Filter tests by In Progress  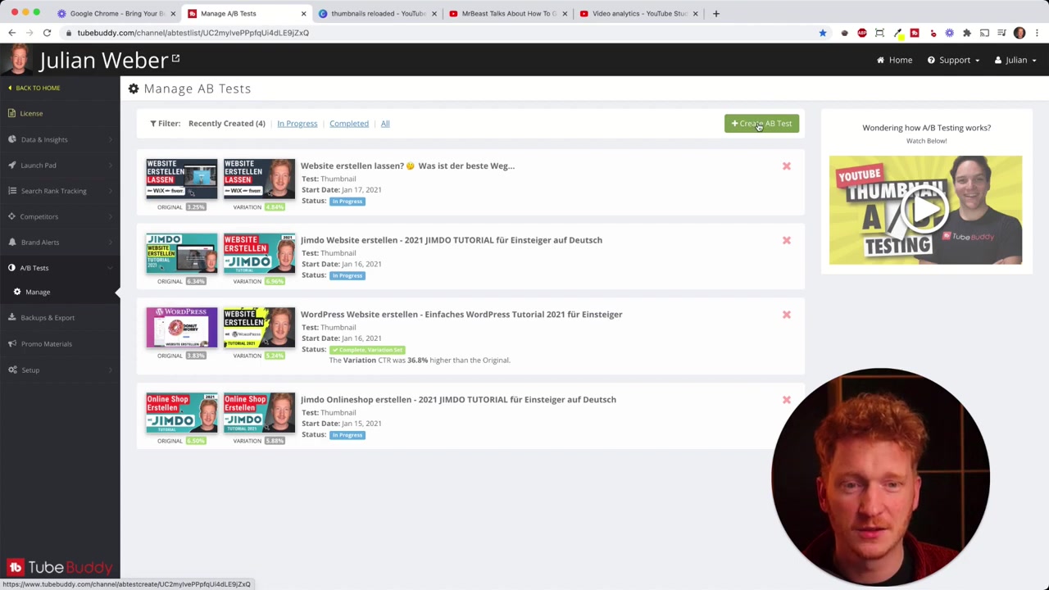click(x=297, y=124)
